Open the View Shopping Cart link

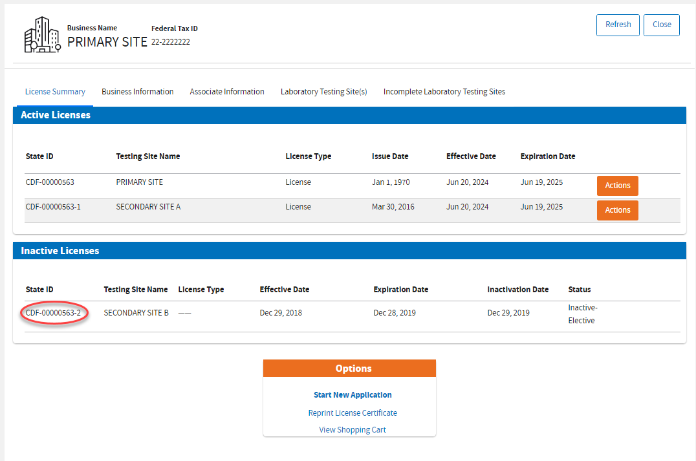353,430
